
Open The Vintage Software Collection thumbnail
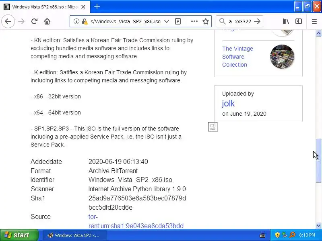click(282, 57)
